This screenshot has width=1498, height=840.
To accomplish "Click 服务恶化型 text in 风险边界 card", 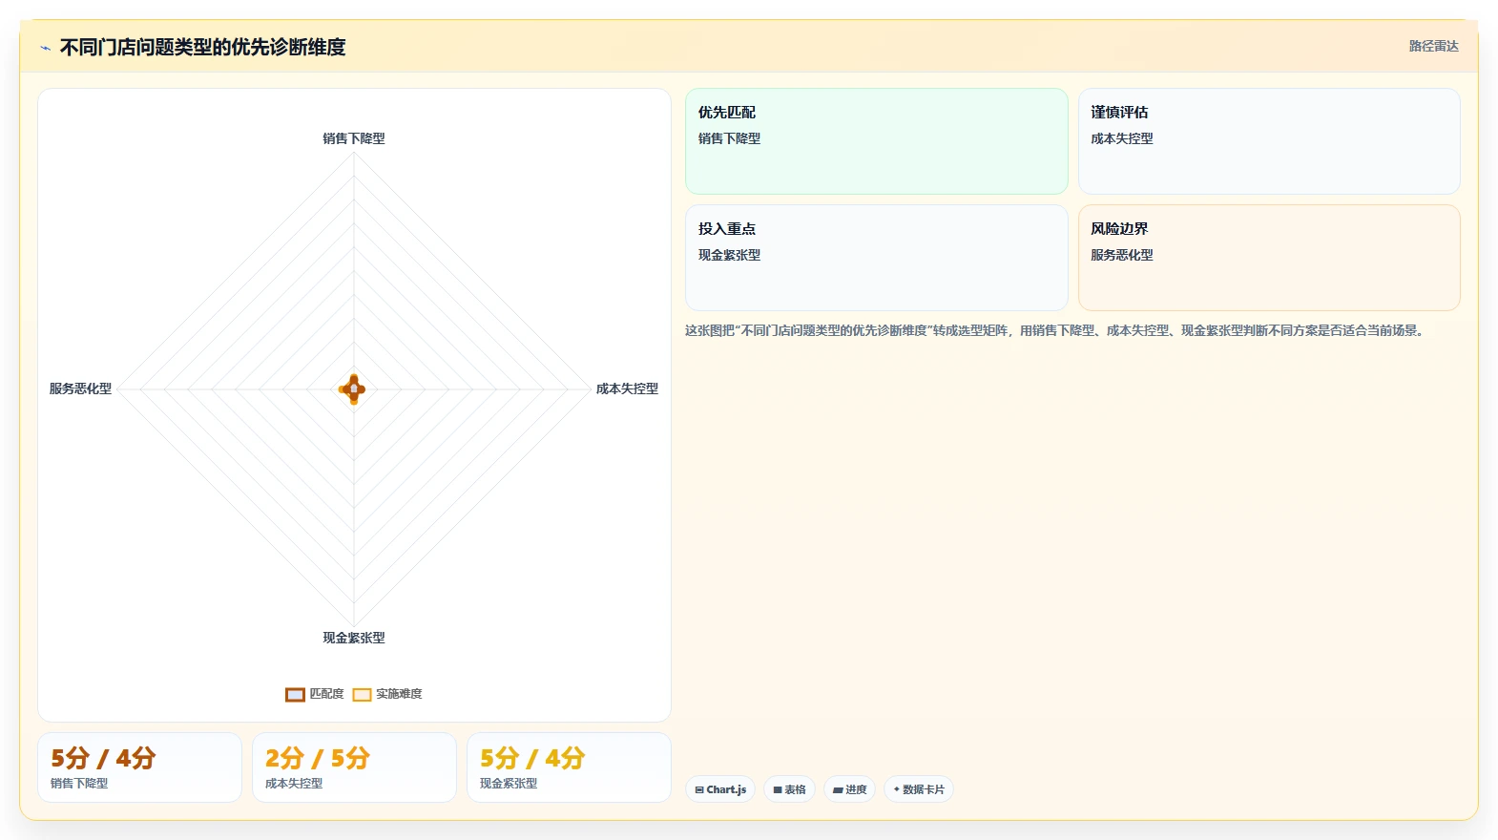I will (x=1122, y=255).
